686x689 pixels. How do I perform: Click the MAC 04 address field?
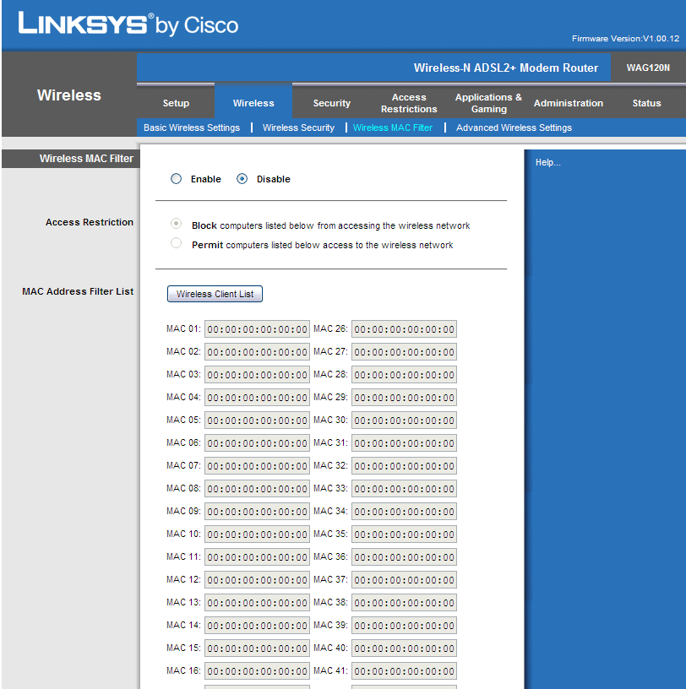click(x=257, y=398)
